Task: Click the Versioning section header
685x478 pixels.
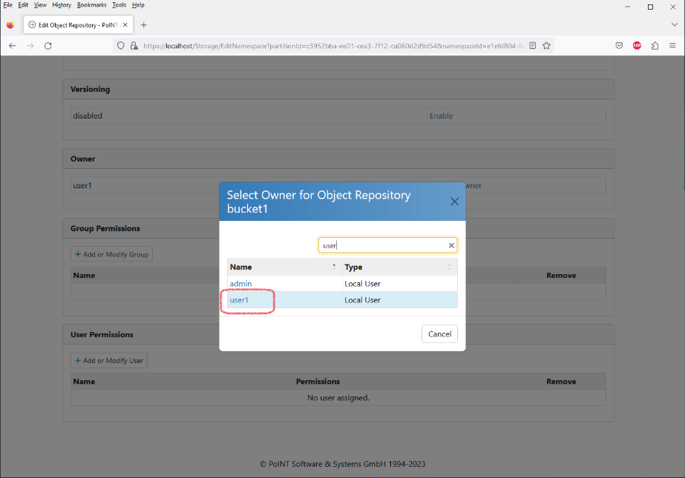Action: (91, 90)
